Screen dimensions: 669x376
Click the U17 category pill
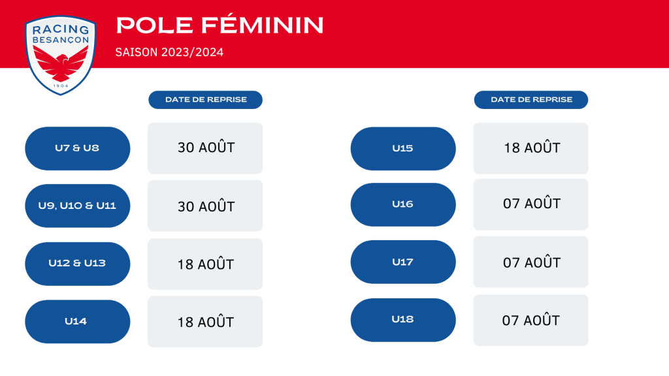click(x=403, y=262)
